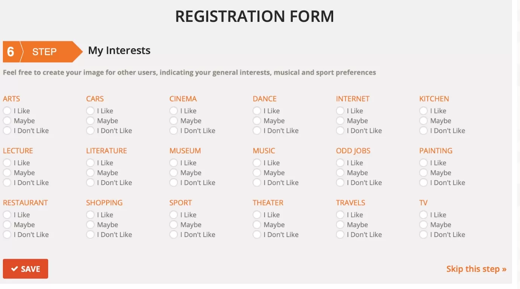Mark Museum as "I Like"

coord(173,163)
